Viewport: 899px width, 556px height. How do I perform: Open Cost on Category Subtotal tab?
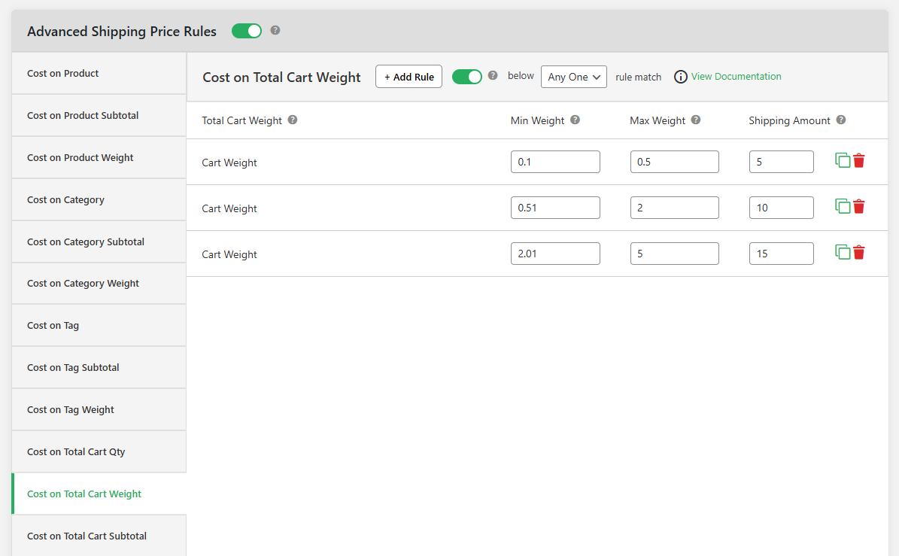[99, 242]
